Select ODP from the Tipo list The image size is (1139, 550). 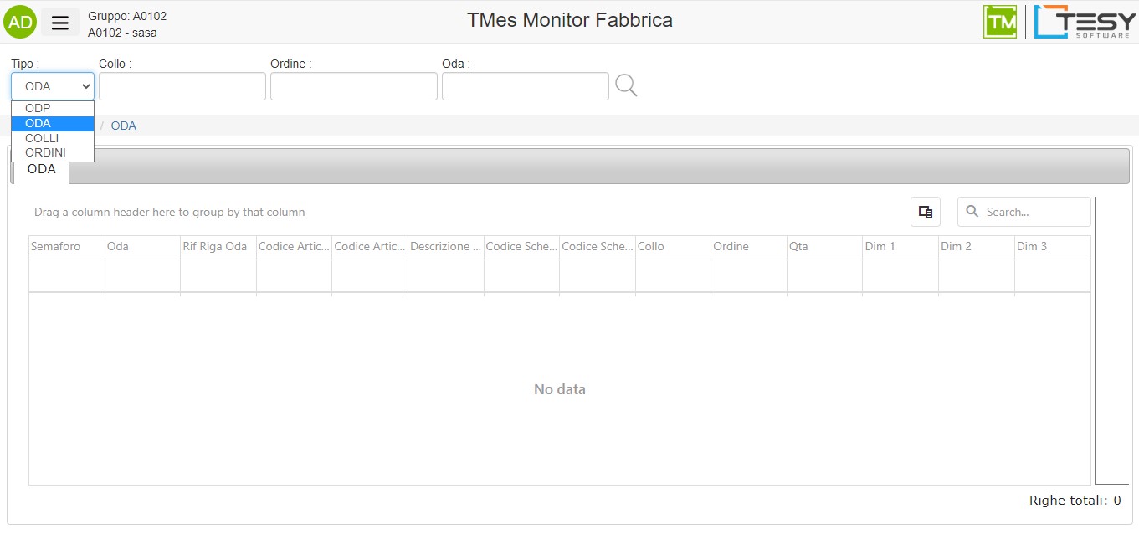[x=38, y=109]
